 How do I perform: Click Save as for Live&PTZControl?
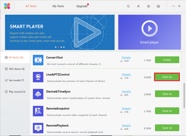click(167, 77)
